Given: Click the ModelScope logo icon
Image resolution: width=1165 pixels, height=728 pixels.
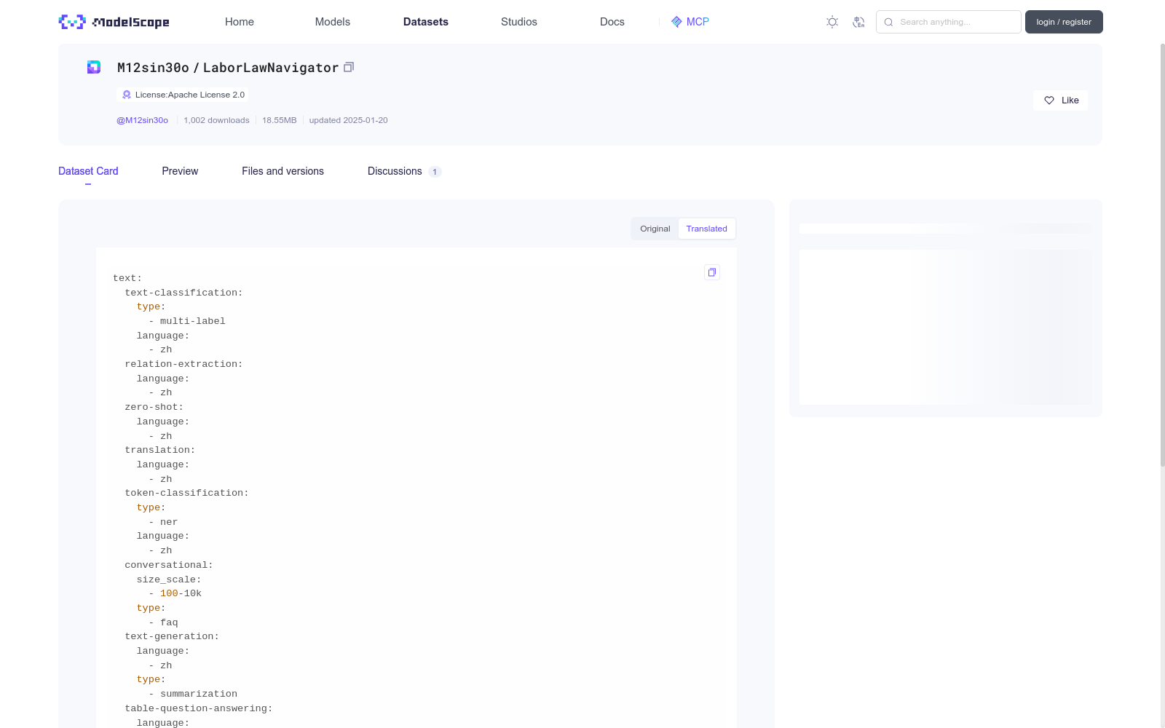Looking at the screenshot, I should [x=71, y=22].
